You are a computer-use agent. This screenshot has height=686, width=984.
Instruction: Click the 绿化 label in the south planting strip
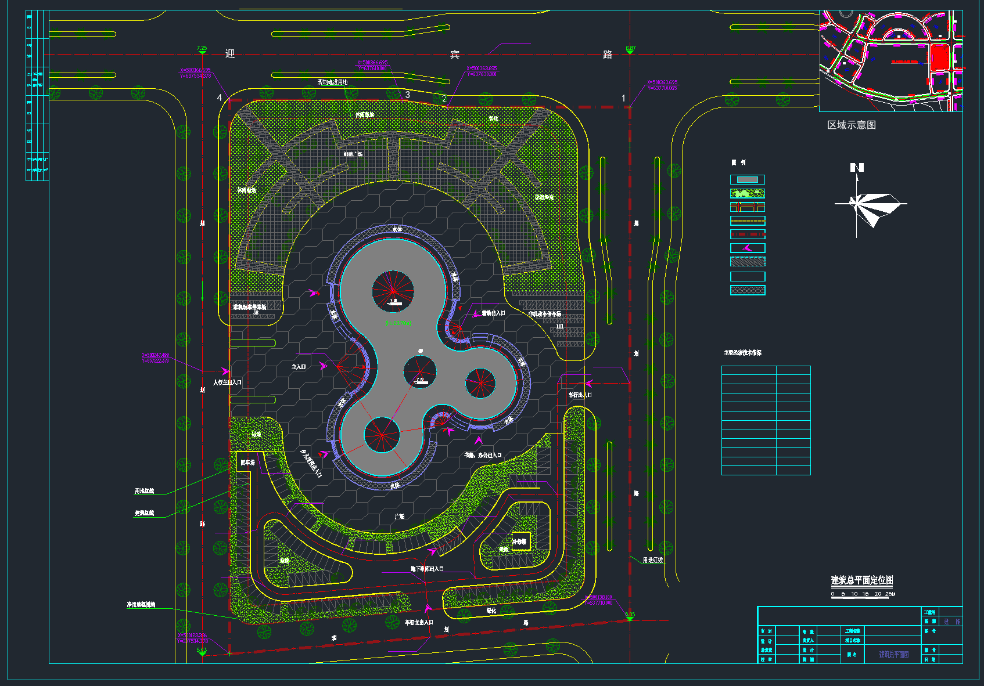coord(491,611)
